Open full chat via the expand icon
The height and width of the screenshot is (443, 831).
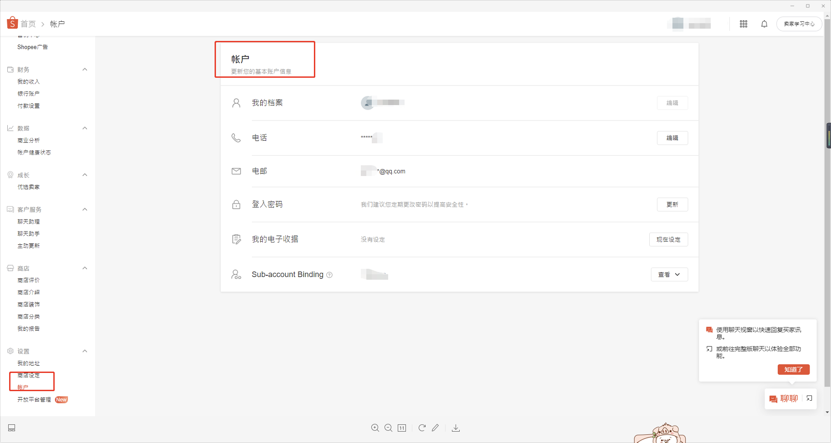pyautogui.click(x=809, y=398)
